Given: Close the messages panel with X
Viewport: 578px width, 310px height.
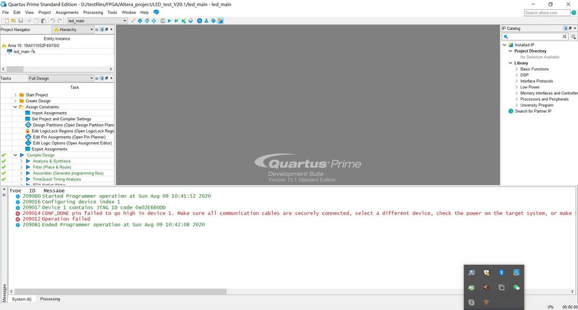Looking at the screenshot, I should 4,189.
